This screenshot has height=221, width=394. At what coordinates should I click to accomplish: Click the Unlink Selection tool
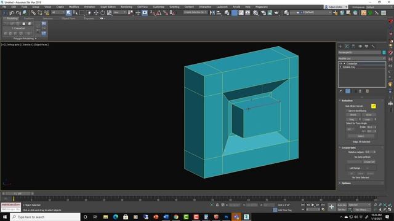39,12
